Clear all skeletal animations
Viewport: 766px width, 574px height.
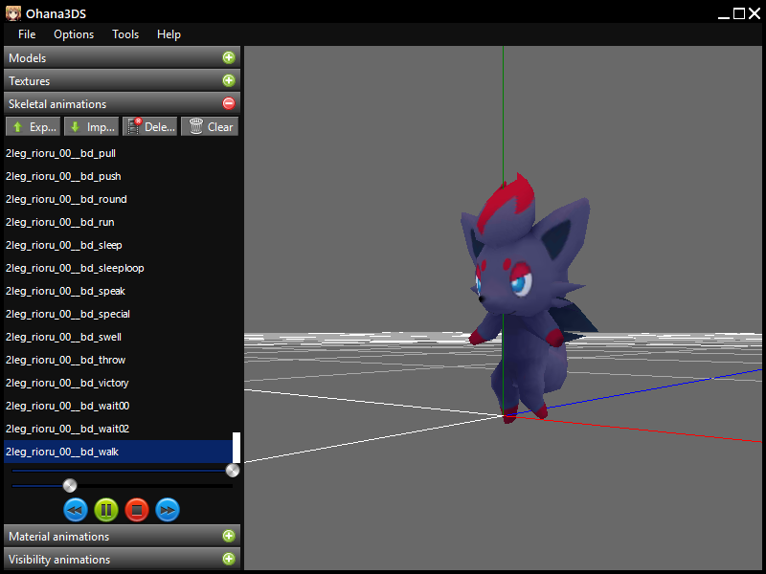(210, 126)
